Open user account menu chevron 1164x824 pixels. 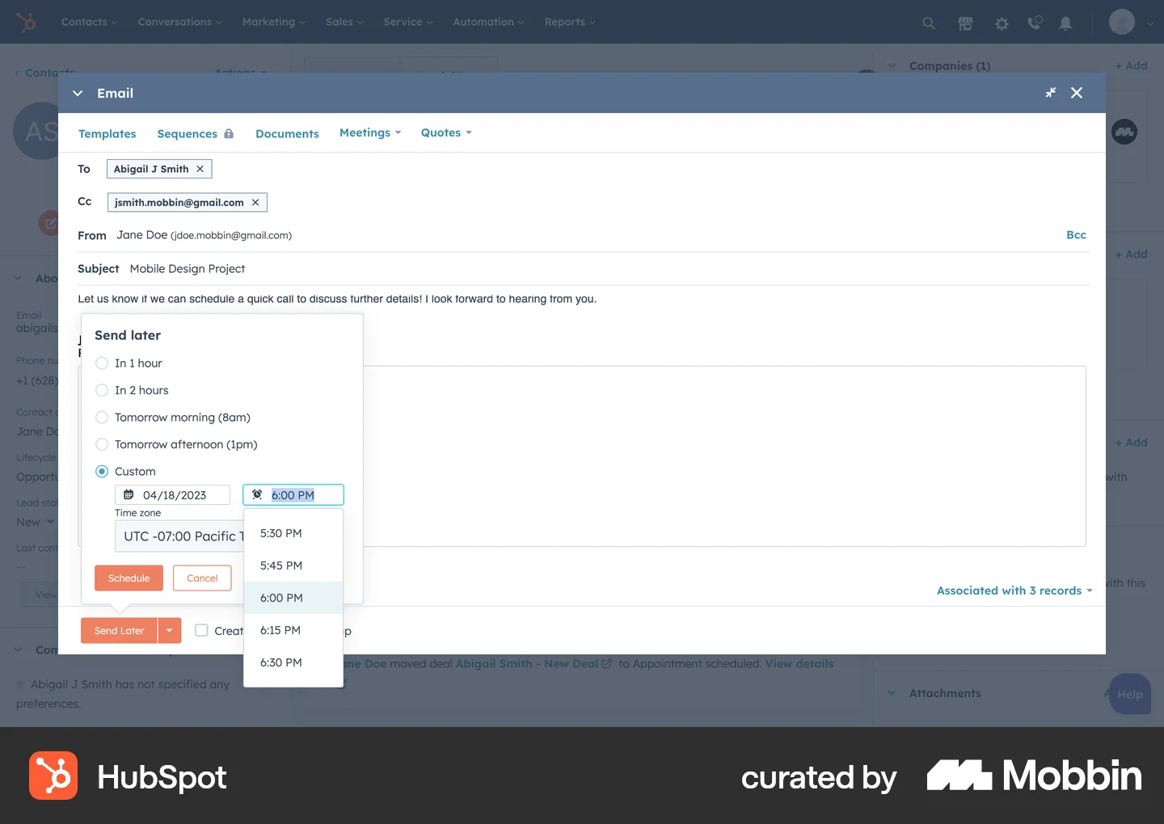pyautogui.click(x=1150, y=23)
